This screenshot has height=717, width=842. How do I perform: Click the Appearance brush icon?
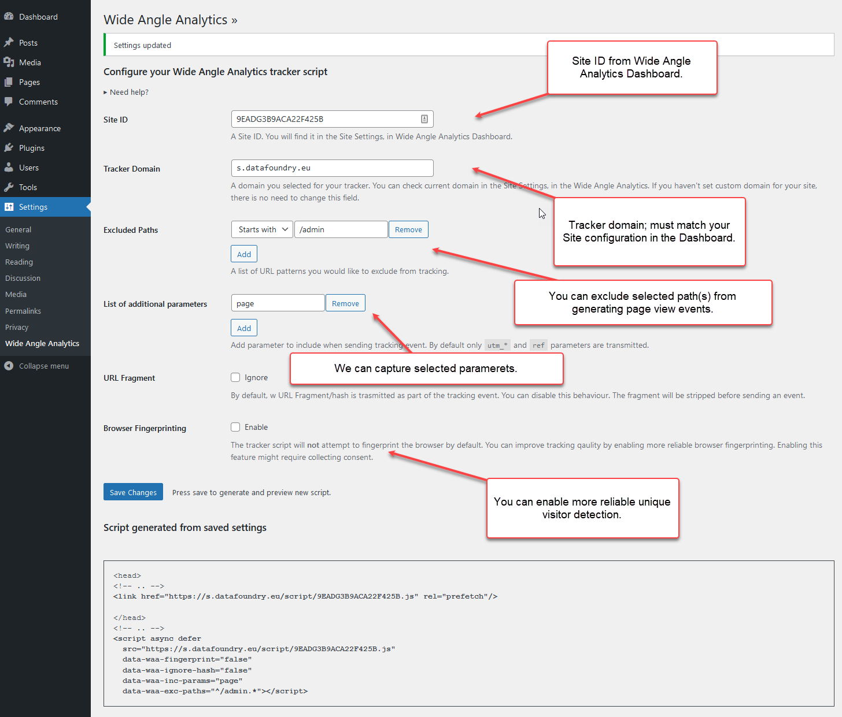[9, 128]
